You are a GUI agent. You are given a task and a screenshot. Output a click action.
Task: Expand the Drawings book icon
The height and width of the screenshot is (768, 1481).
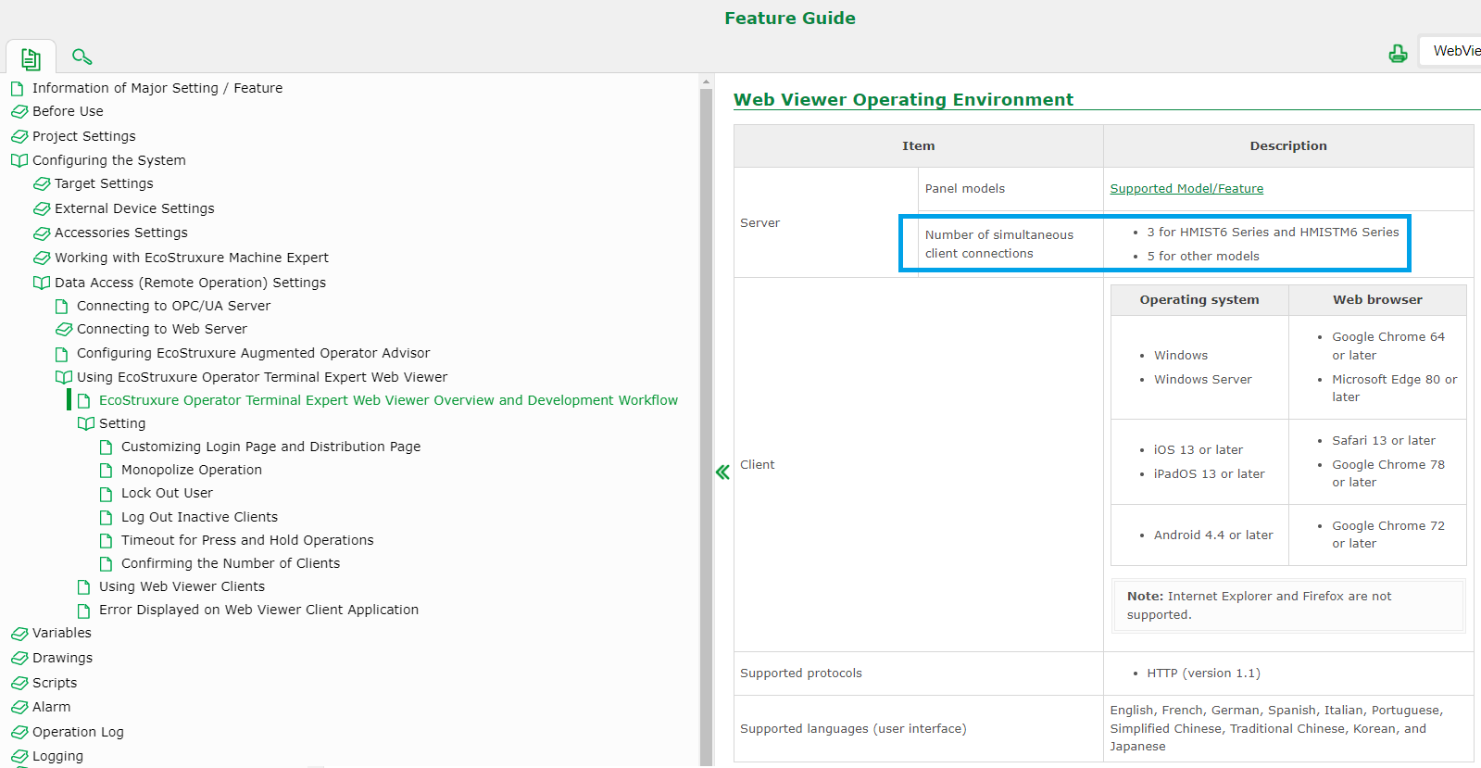[19, 659]
